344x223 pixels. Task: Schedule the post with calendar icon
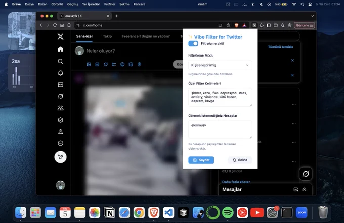[131, 64]
